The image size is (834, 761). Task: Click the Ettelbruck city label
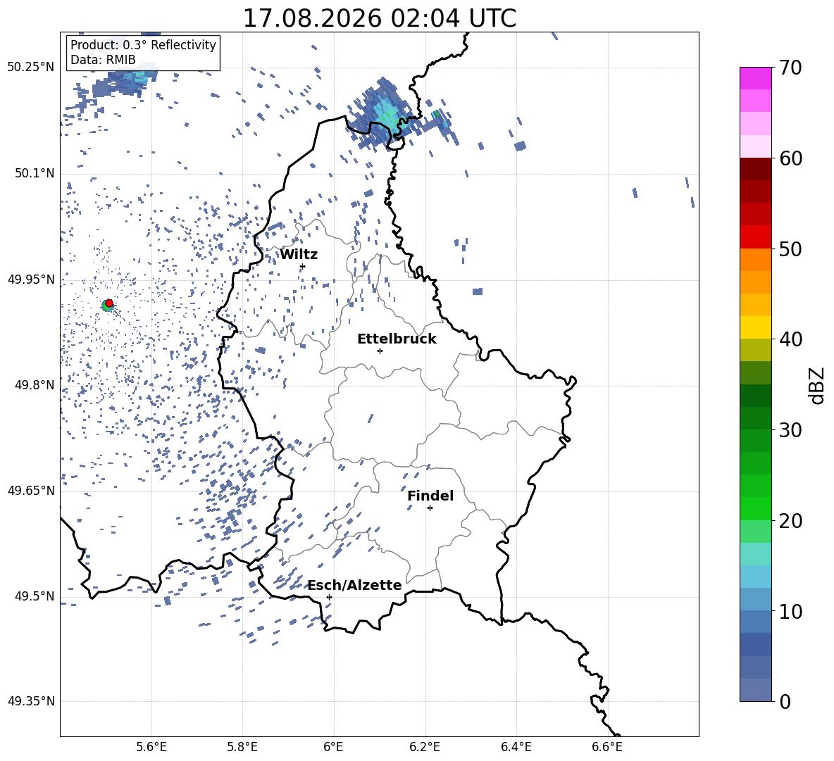tap(397, 339)
